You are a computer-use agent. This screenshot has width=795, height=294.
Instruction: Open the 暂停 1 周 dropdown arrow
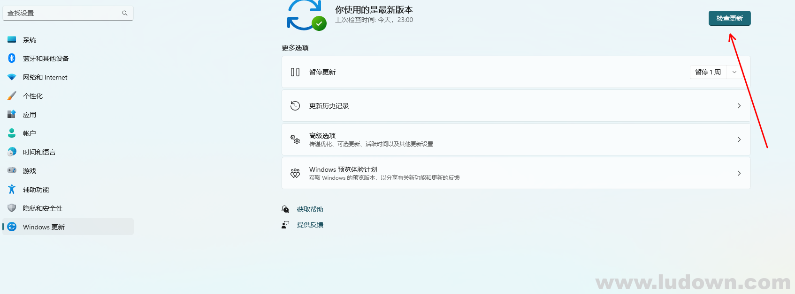[x=734, y=72]
